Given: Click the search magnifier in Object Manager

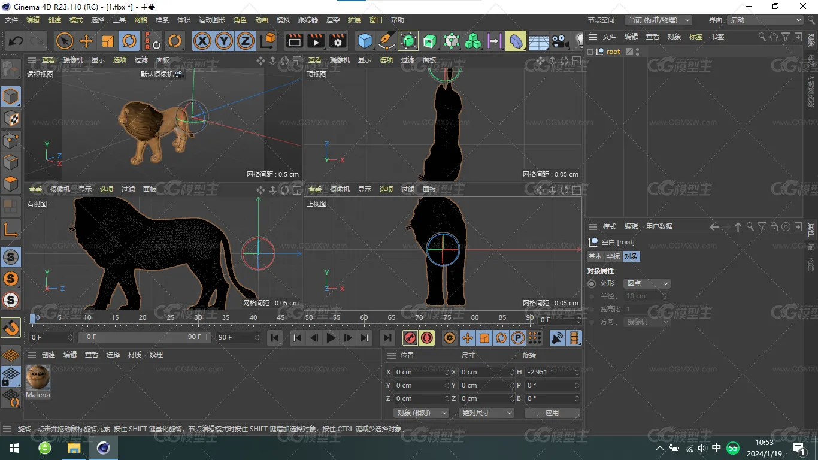Looking at the screenshot, I should (762, 37).
